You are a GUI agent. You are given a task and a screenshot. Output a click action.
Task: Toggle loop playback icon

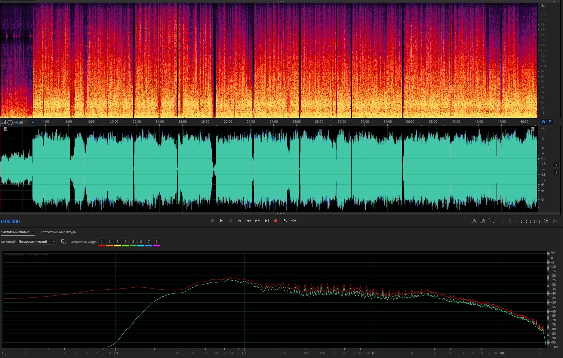tap(285, 221)
